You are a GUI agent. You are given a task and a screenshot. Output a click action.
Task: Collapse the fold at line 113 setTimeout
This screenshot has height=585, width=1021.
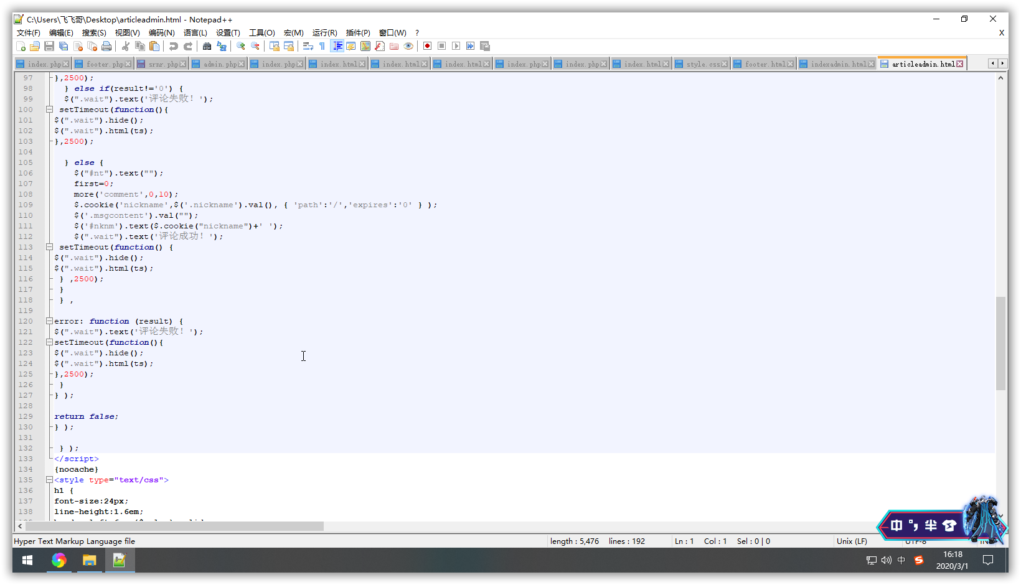[x=49, y=247]
